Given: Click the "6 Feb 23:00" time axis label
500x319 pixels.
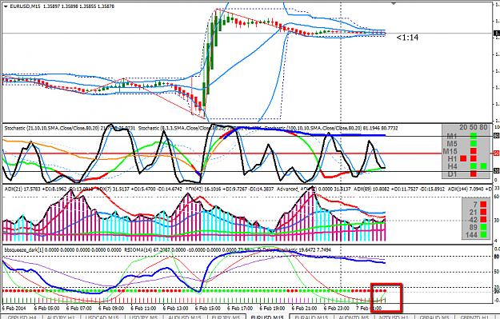Looking at the screenshot, I should (337, 308).
